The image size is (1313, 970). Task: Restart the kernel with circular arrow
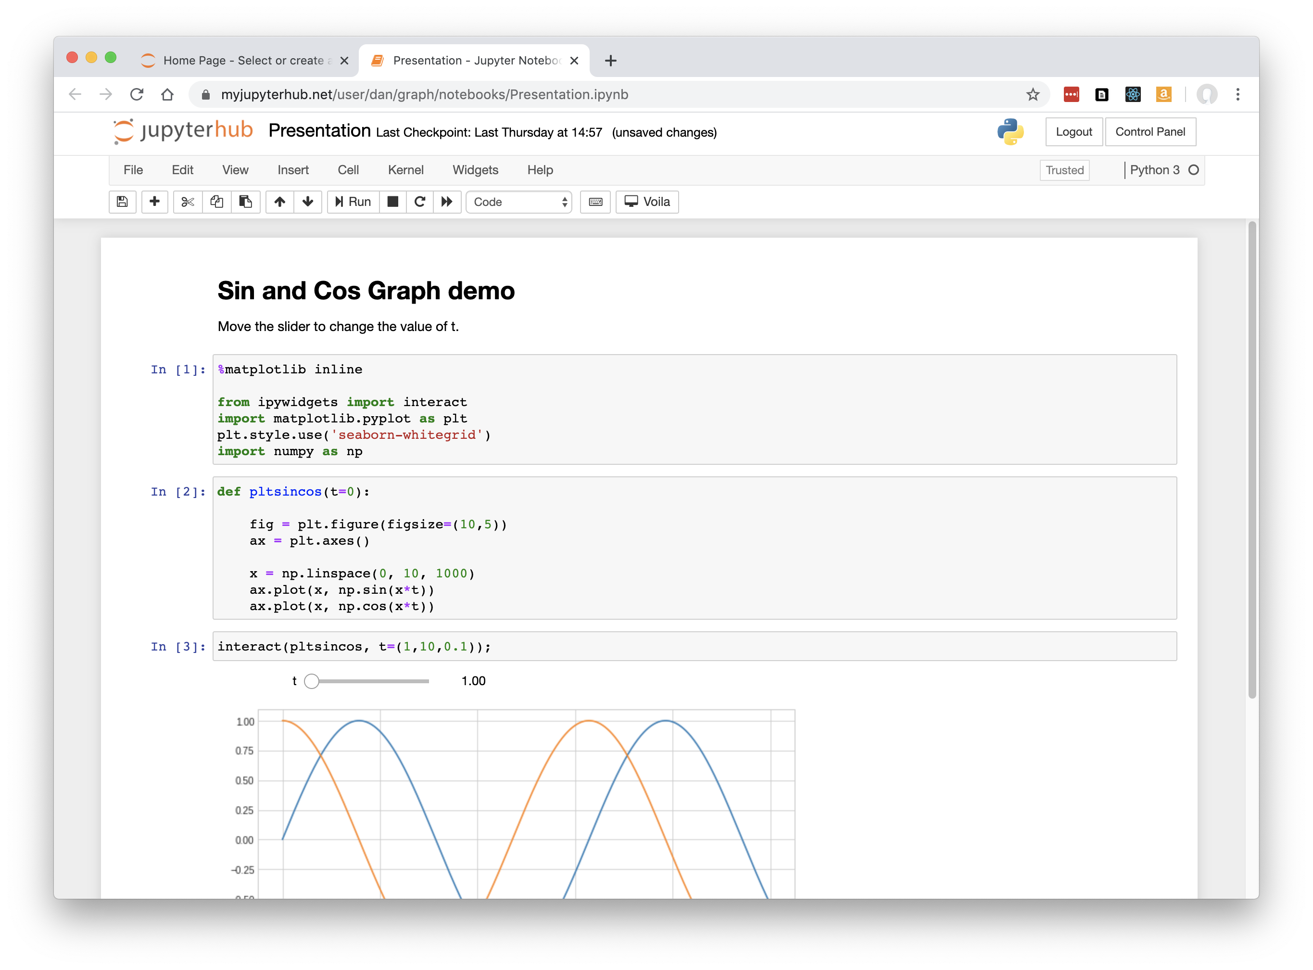(x=420, y=202)
